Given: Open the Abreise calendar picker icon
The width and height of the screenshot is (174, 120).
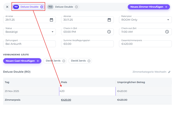Looking at the screenshot, I should [x=109, y=20].
